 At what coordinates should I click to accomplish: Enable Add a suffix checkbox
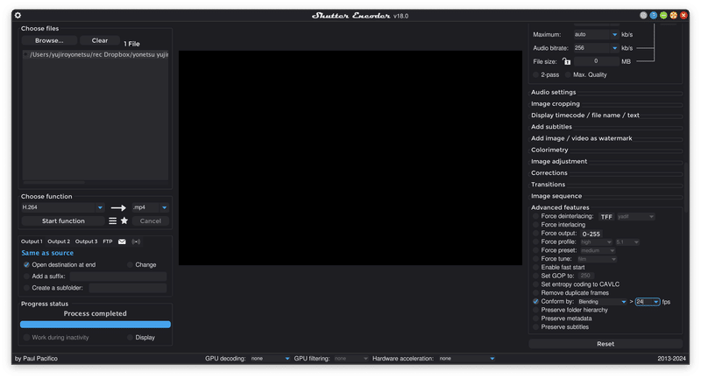pyautogui.click(x=26, y=276)
